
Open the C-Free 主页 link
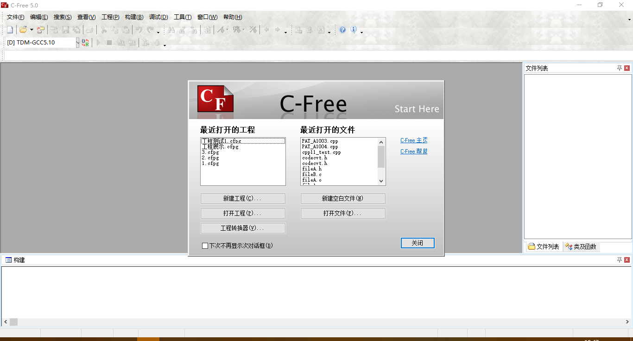[x=414, y=140]
